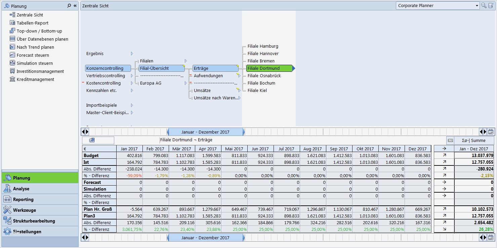Screen dimensions: 497x248
Task: Expand the Ergebnis node arrow
Action: [x=132, y=54]
